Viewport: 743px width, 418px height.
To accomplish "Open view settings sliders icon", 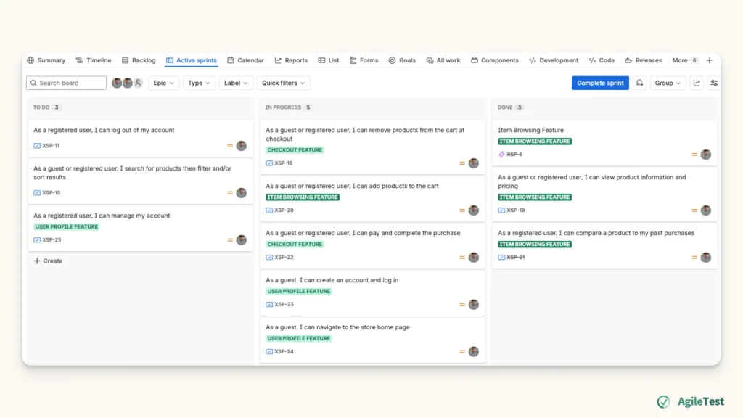I will 714,83.
